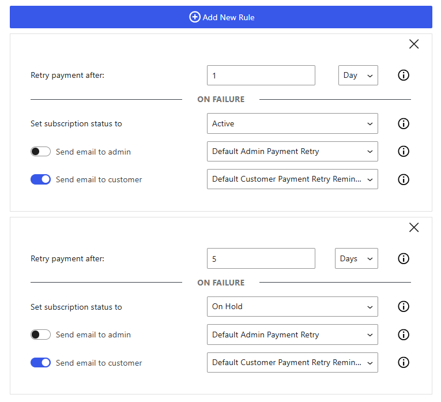Click info icon beside first rule's Day unit
Viewport: 441px width, 402px height.
click(404, 76)
